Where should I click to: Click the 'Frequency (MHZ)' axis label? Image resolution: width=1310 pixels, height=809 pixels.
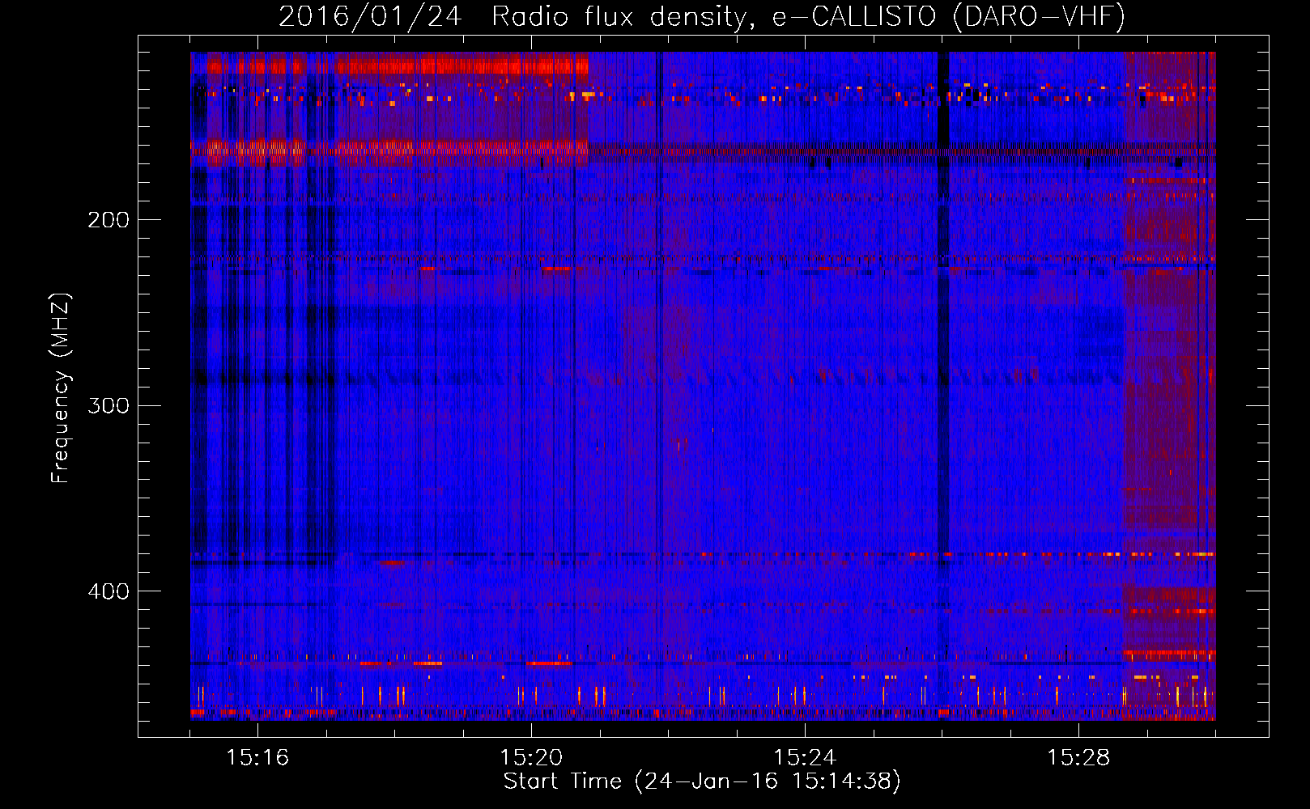tap(61, 388)
